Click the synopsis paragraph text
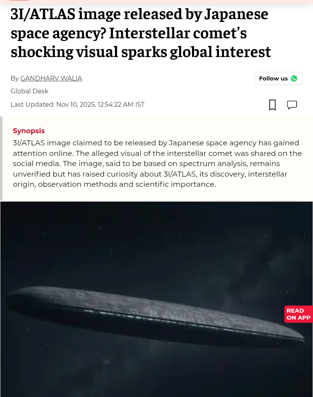This screenshot has height=397, width=313. 157,164
